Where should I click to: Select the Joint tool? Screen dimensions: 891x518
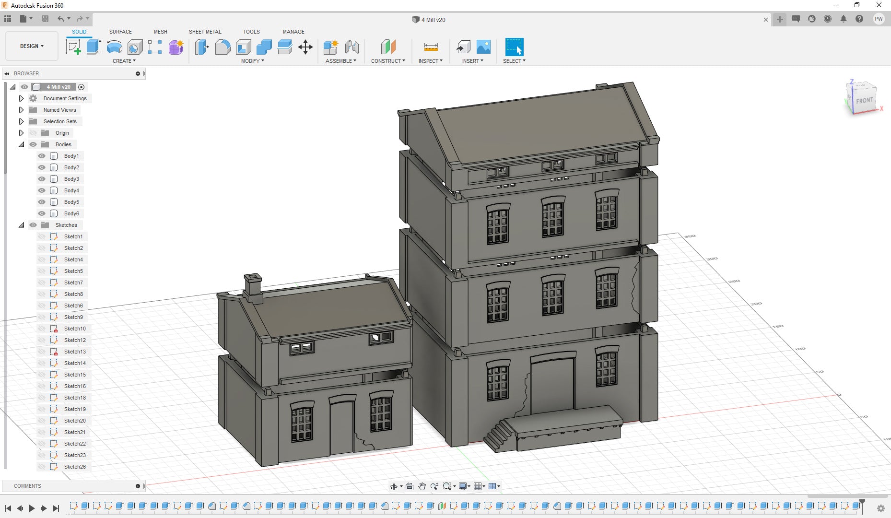point(352,47)
